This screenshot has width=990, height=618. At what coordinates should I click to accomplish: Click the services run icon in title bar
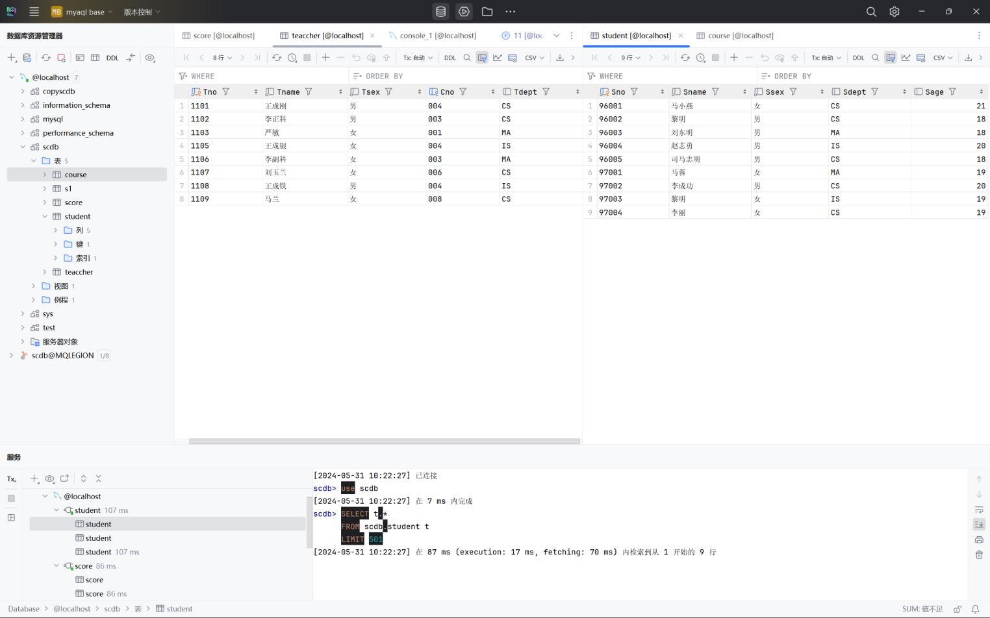click(x=464, y=12)
